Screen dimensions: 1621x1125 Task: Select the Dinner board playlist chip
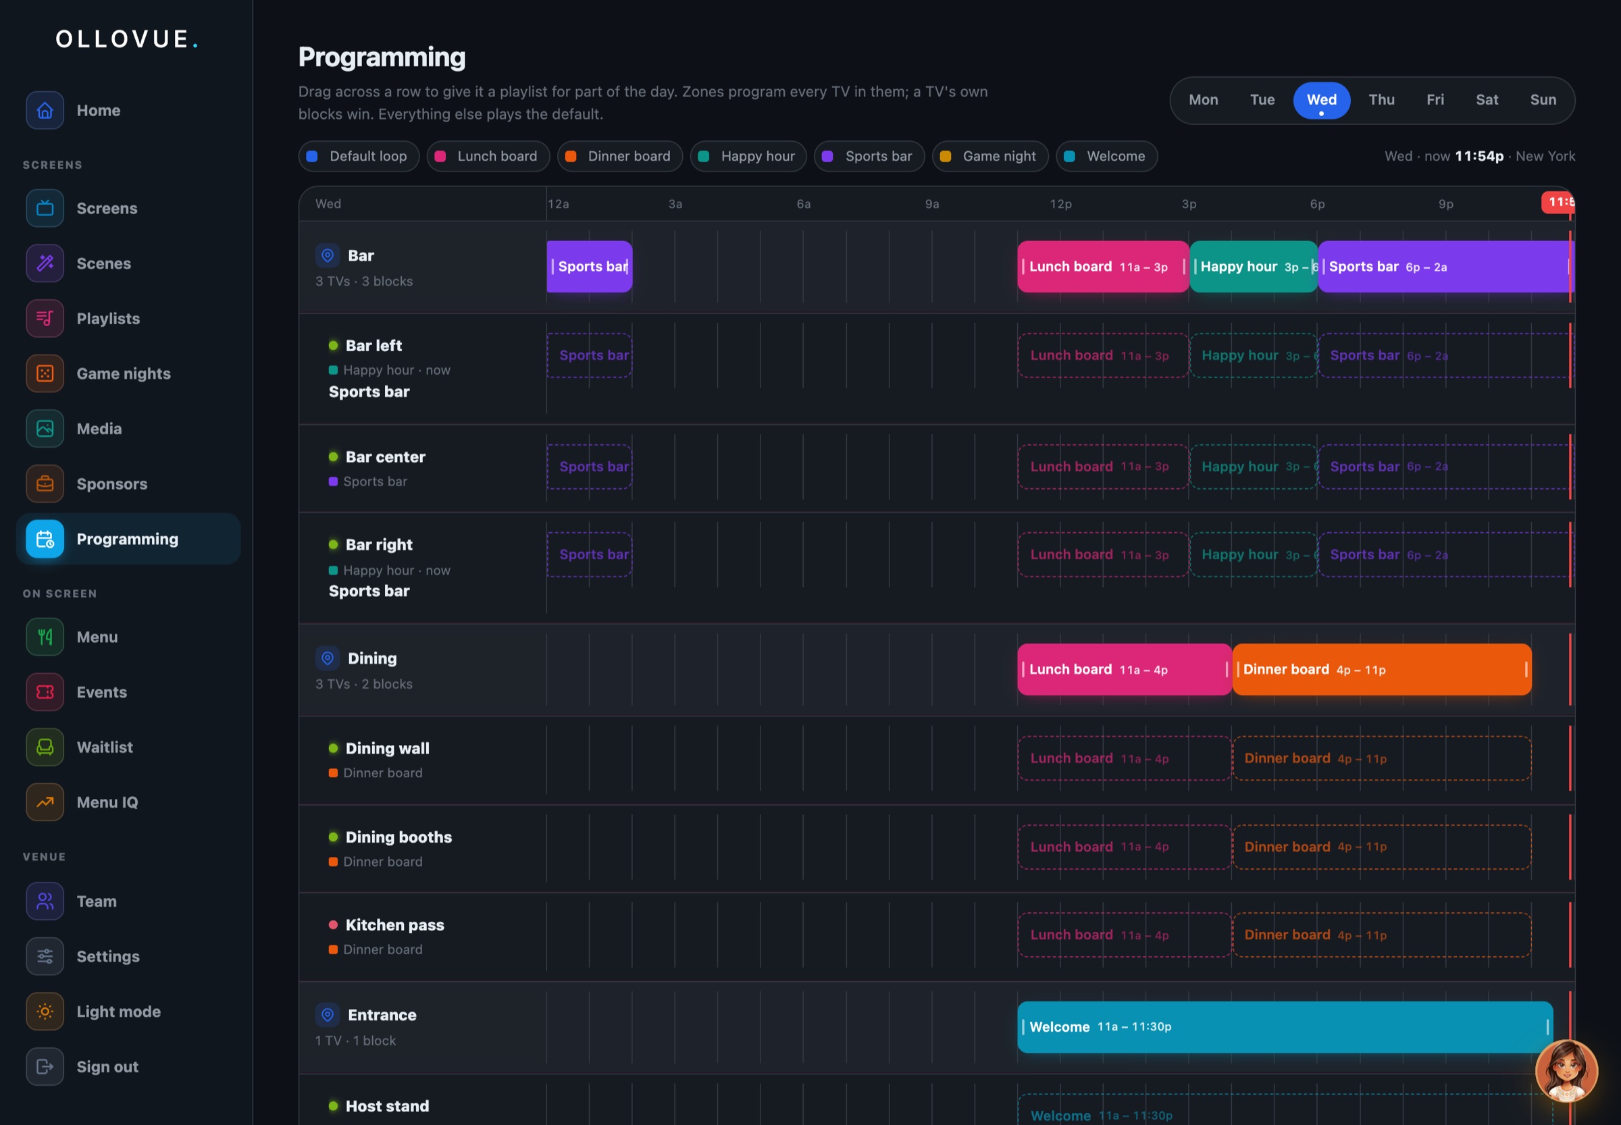tap(620, 157)
